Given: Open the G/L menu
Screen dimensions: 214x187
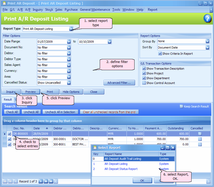Looking at the screenshot, I should [x=12, y=10].
